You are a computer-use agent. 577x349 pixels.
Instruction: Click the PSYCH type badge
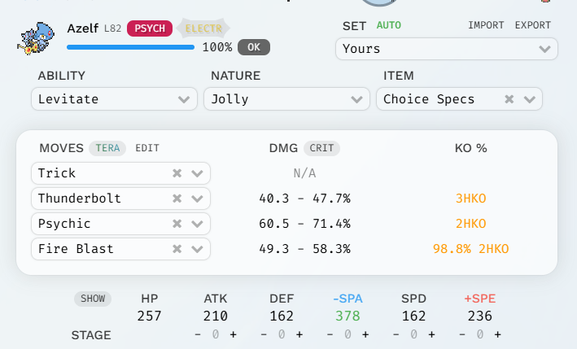coord(150,28)
